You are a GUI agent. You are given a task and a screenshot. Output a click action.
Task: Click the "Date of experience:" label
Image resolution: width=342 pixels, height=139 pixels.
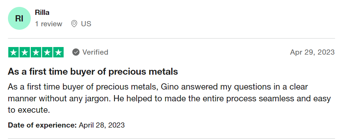point(42,125)
